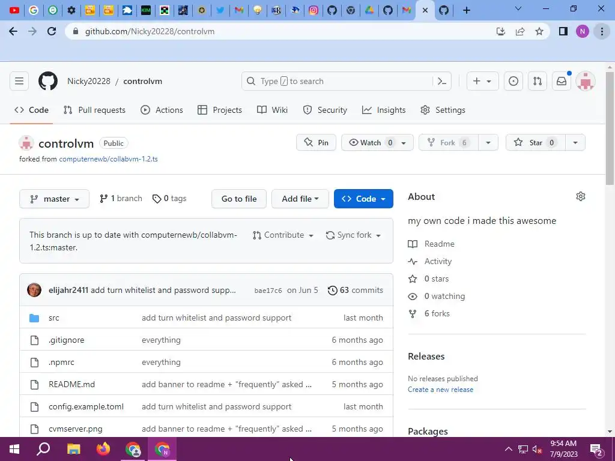Open Windows taskbar search
This screenshot has width=615, height=461.
(x=43, y=449)
